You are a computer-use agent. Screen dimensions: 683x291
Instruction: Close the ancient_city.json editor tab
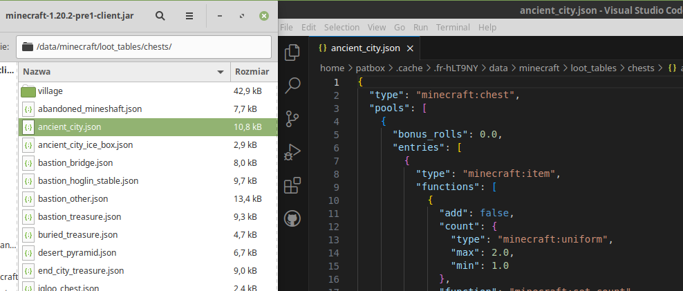tap(410, 48)
